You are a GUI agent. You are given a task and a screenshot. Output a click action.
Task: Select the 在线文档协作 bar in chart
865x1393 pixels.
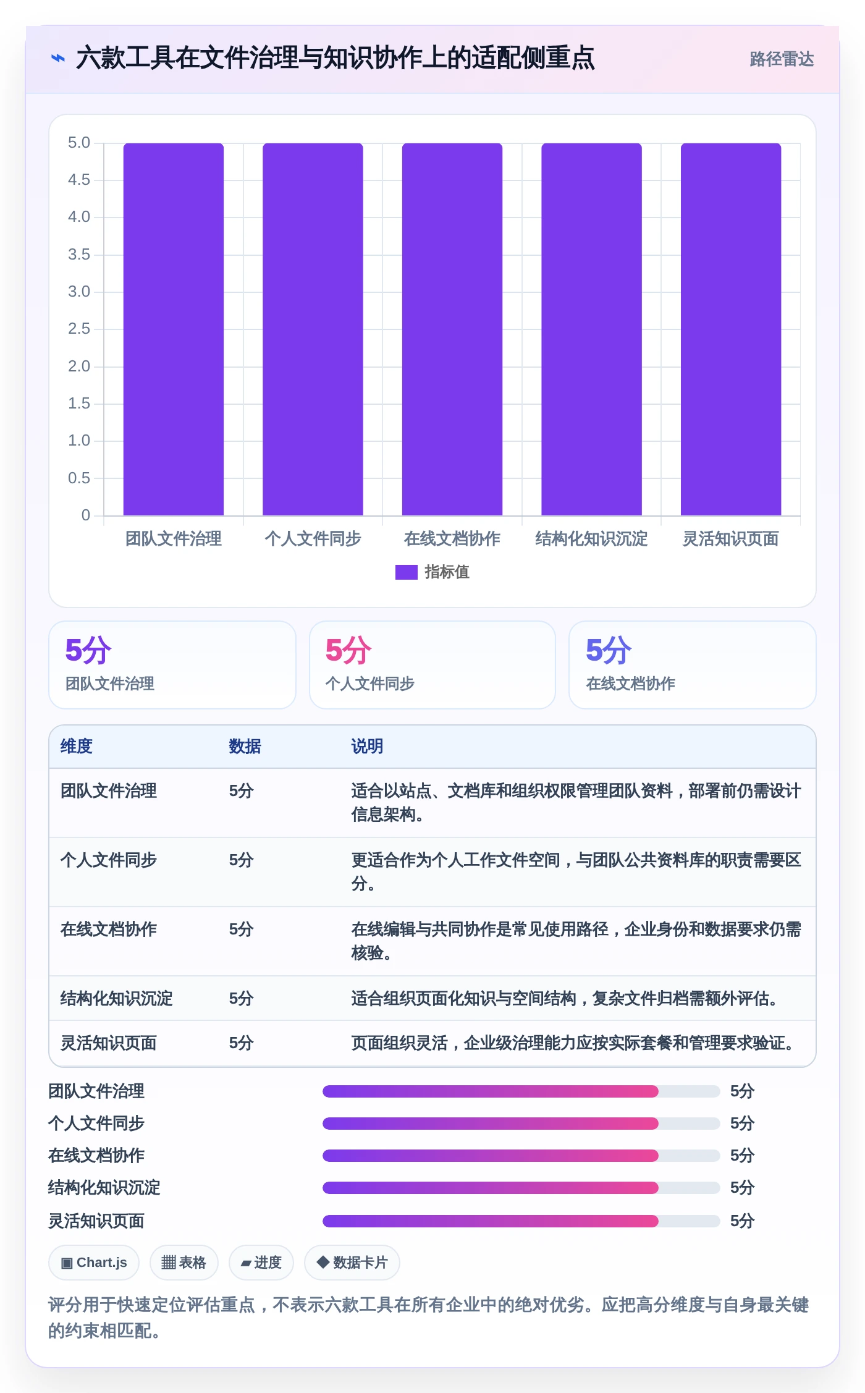tap(452, 329)
